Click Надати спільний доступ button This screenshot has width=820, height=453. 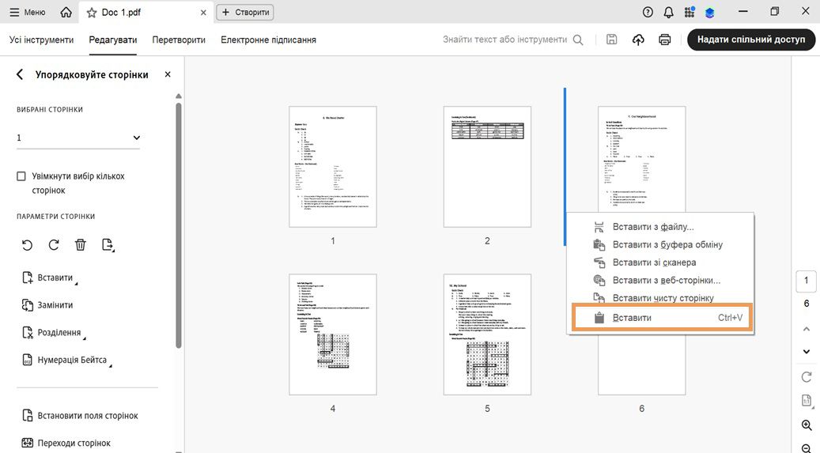click(x=751, y=40)
